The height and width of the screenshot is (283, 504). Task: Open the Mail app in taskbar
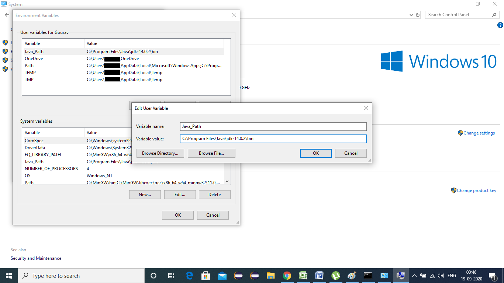pyautogui.click(x=222, y=276)
